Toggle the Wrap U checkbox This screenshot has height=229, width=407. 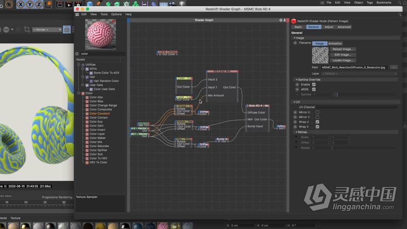coord(317,122)
